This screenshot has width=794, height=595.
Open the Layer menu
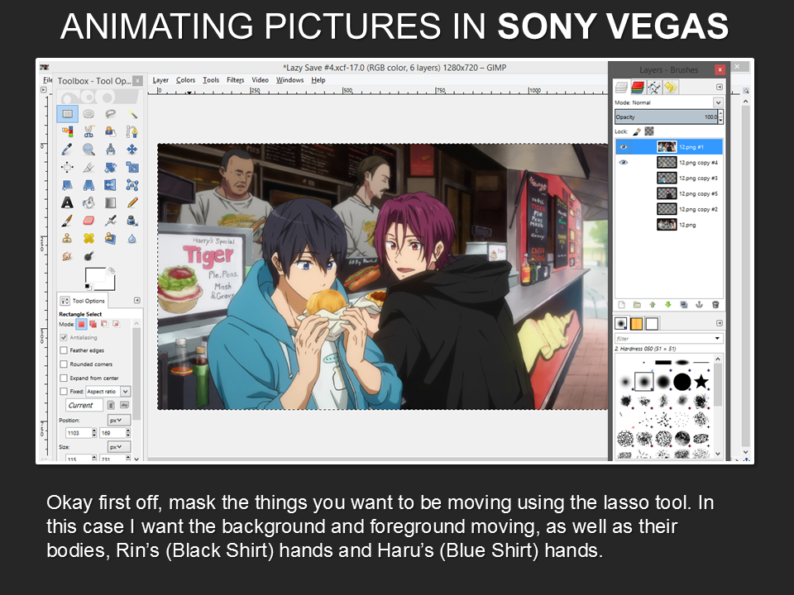pyautogui.click(x=160, y=80)
